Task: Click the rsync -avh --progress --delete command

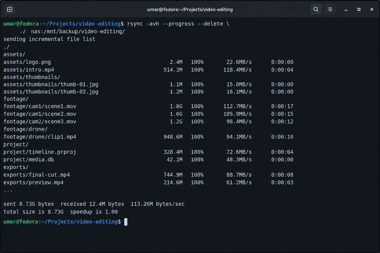Action: 175,24
